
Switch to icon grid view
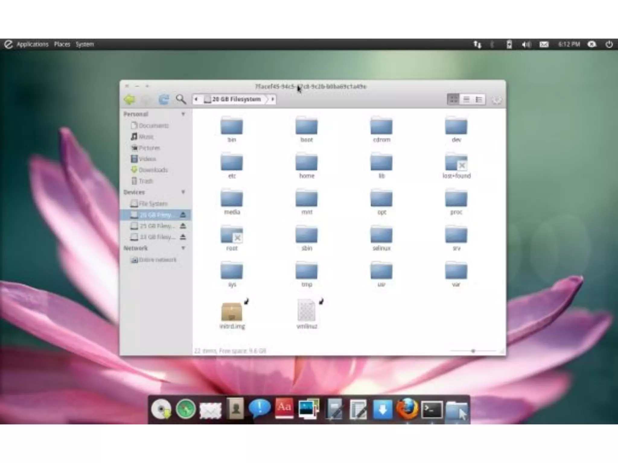tap(453, 99)
